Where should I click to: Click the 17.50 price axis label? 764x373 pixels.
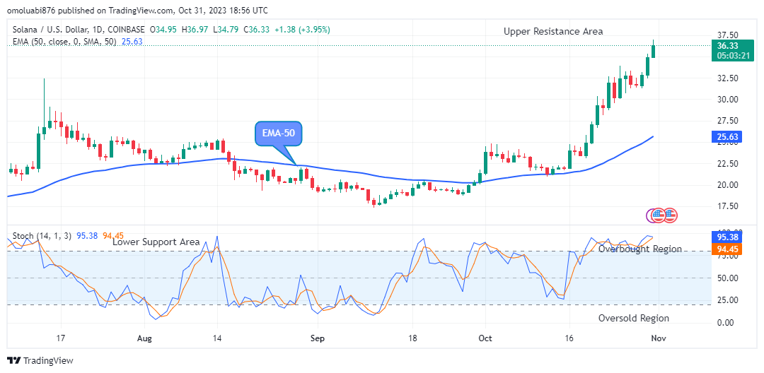[x=727, y=206]
